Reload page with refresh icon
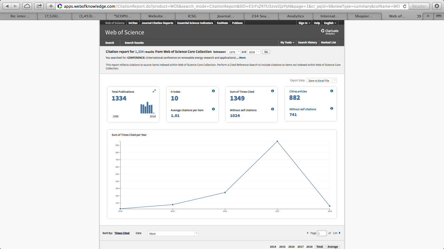The width and height of the screenshot is (444, 249). point(404,6)
